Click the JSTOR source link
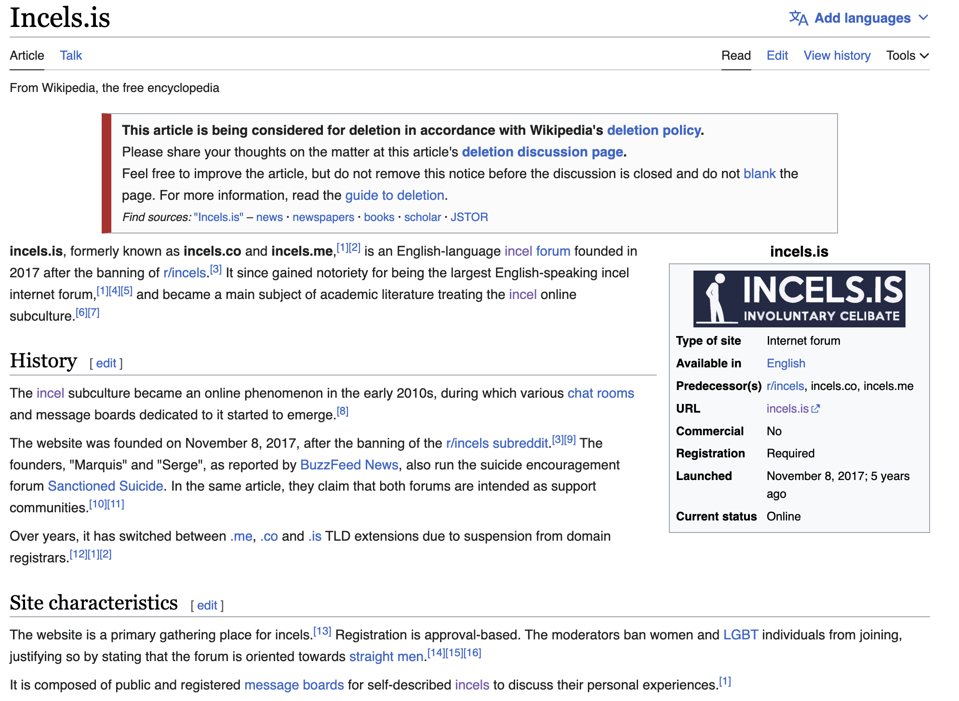 click(x=469, y=217)
